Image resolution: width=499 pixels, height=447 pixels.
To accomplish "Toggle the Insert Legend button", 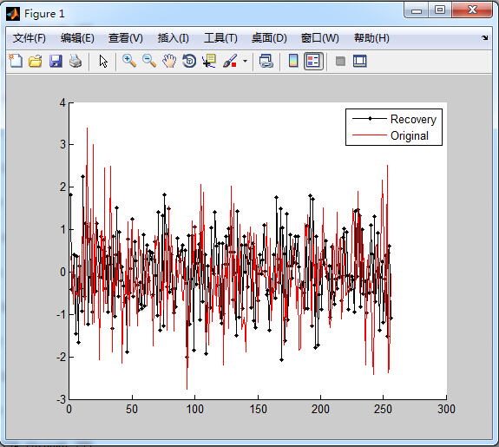I will click(313, 61).
